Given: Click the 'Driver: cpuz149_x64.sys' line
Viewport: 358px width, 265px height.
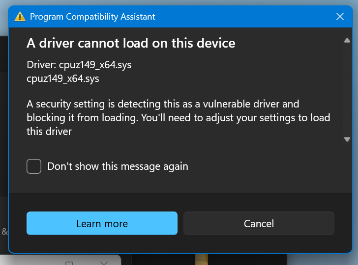Looking at the screenshot, I should [x=79, y=65].
